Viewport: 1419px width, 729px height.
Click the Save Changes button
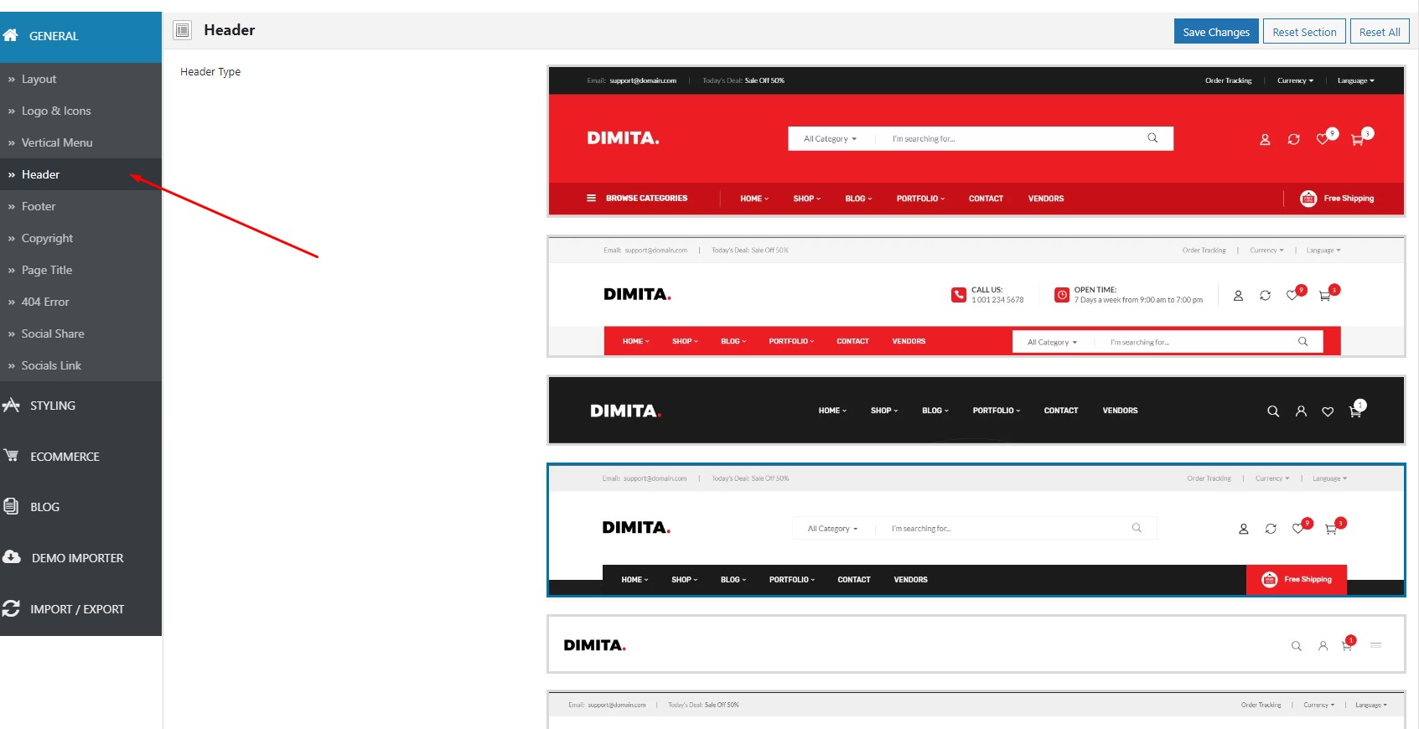1216,31
